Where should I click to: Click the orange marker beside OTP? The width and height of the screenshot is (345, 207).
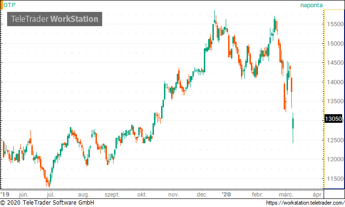tap(1, 5)
